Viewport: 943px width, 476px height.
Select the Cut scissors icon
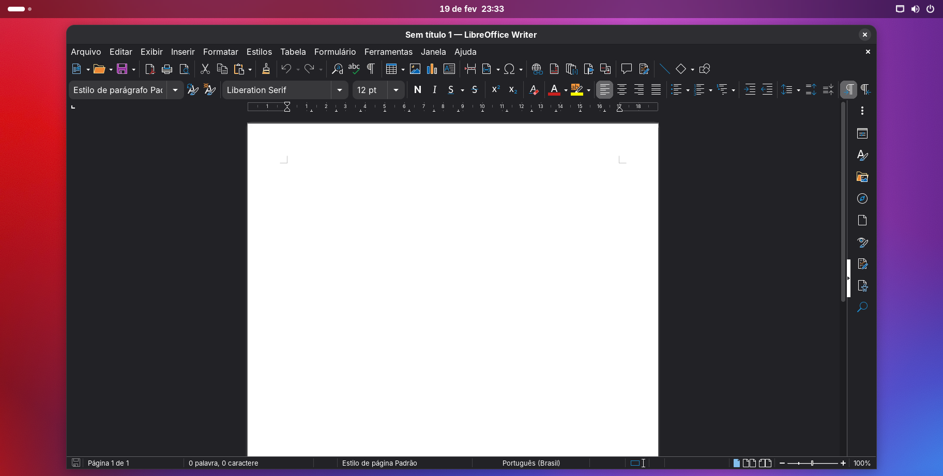(205, 69)
